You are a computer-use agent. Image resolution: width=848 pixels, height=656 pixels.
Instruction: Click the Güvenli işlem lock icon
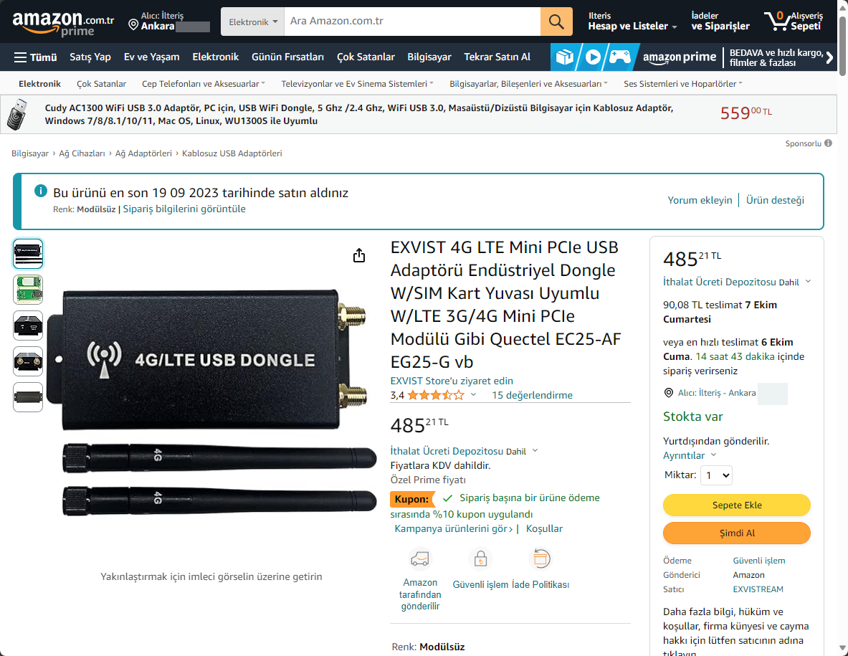480,558
